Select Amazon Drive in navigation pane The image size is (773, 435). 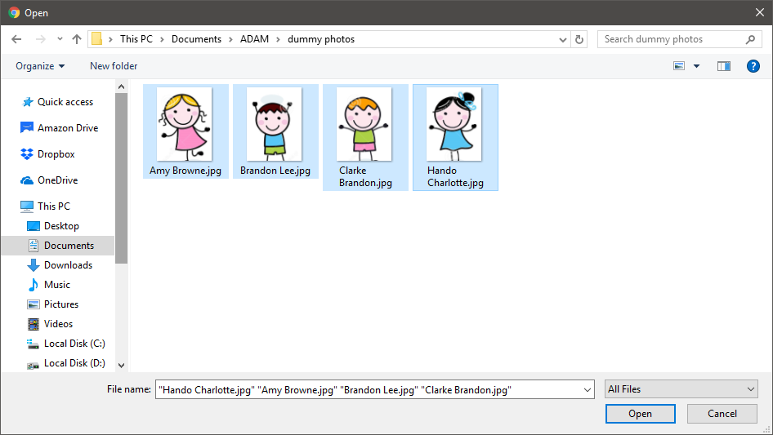click(x=67, y=128)
